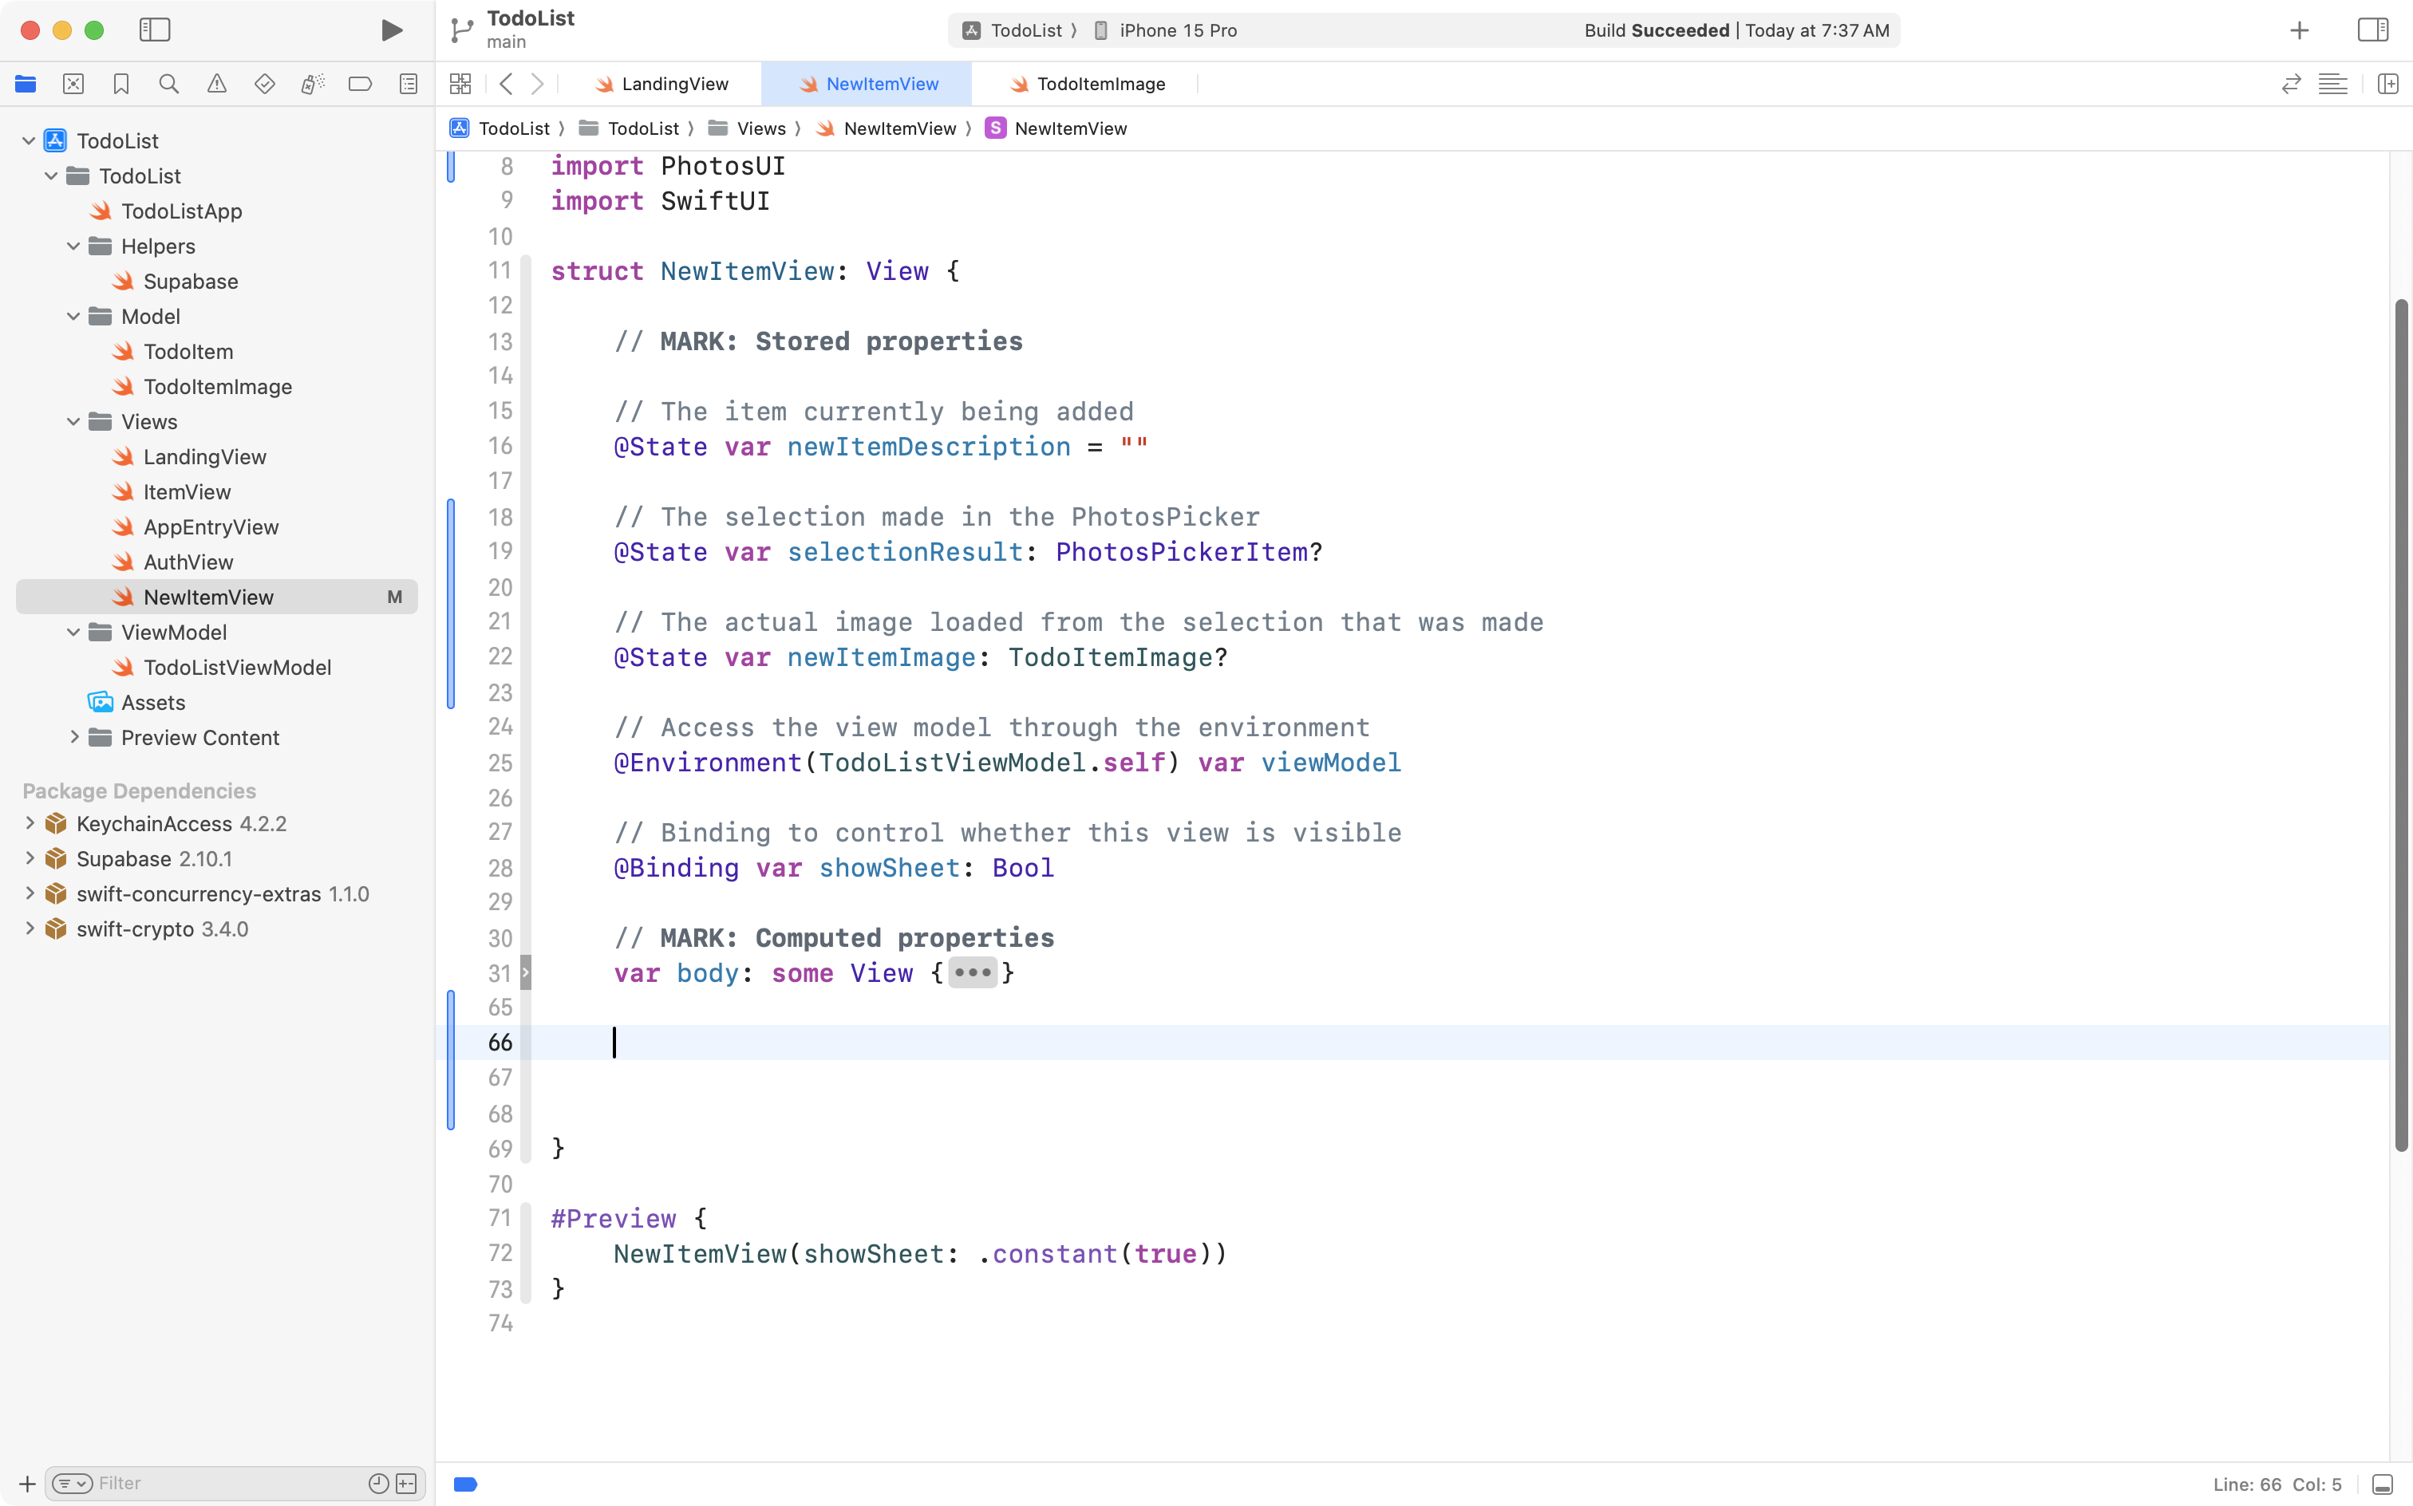Viewport: 2413px width, 1506px height.
Task: Open the Project navigator folder icon
Action: pos(26,84)
